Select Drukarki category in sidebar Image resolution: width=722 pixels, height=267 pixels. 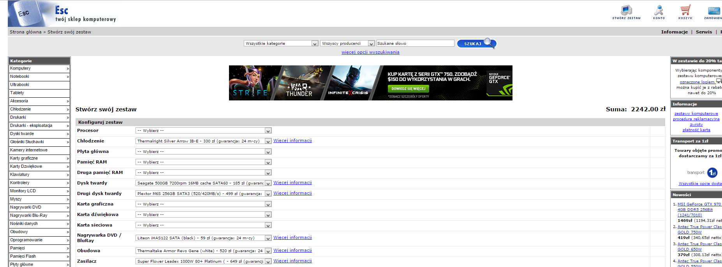click(x=39, y=118)
